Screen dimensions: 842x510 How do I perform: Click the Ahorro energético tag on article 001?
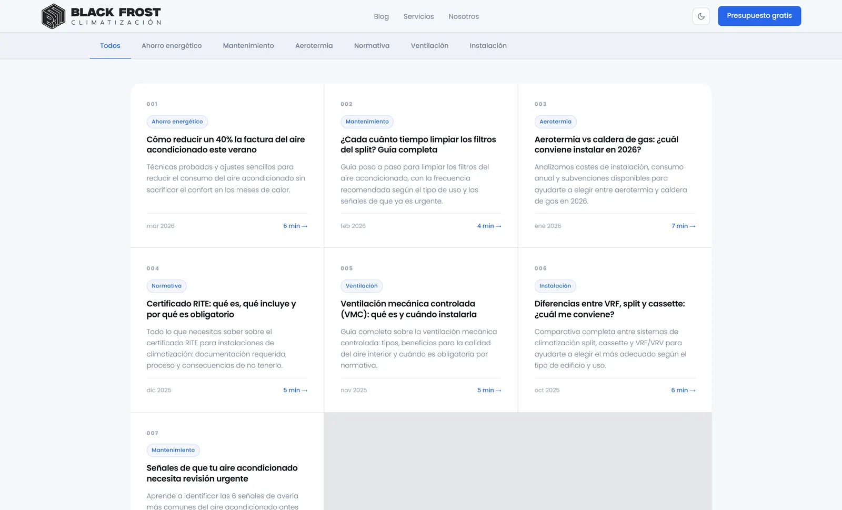(177, 122)
